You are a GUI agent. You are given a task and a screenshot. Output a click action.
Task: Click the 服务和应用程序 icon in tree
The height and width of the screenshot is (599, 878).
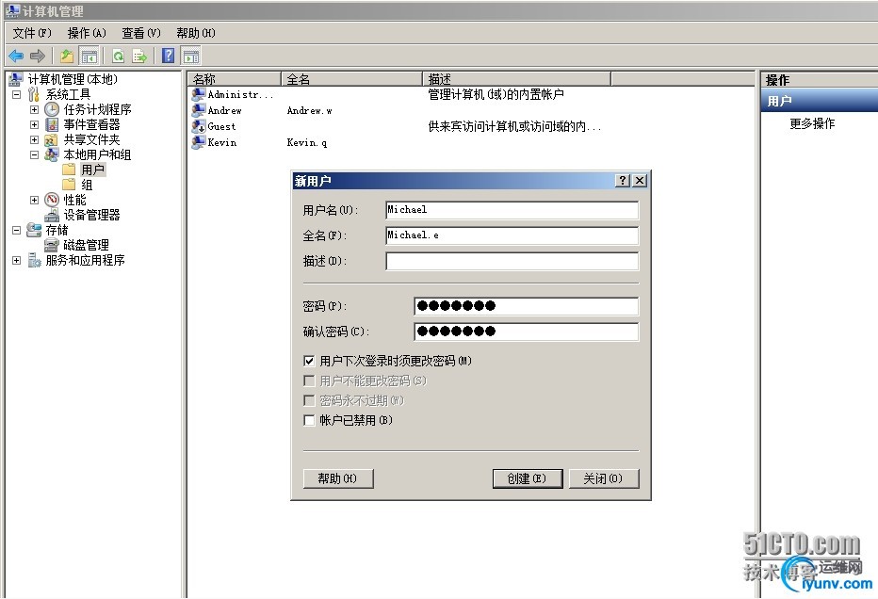point(34,260)
